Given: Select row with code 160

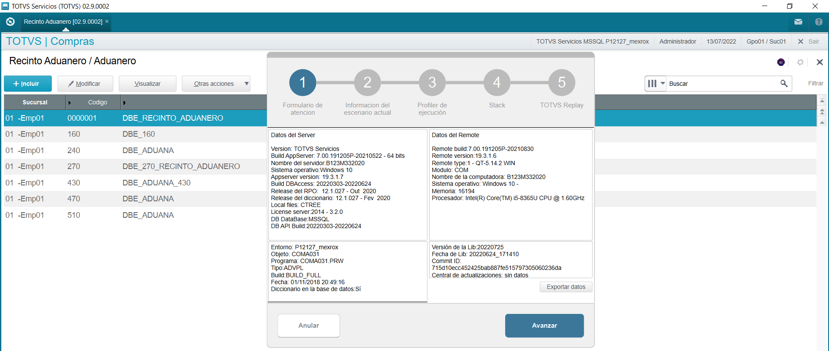Looking at the screenshot, I should tap(135, 134).
